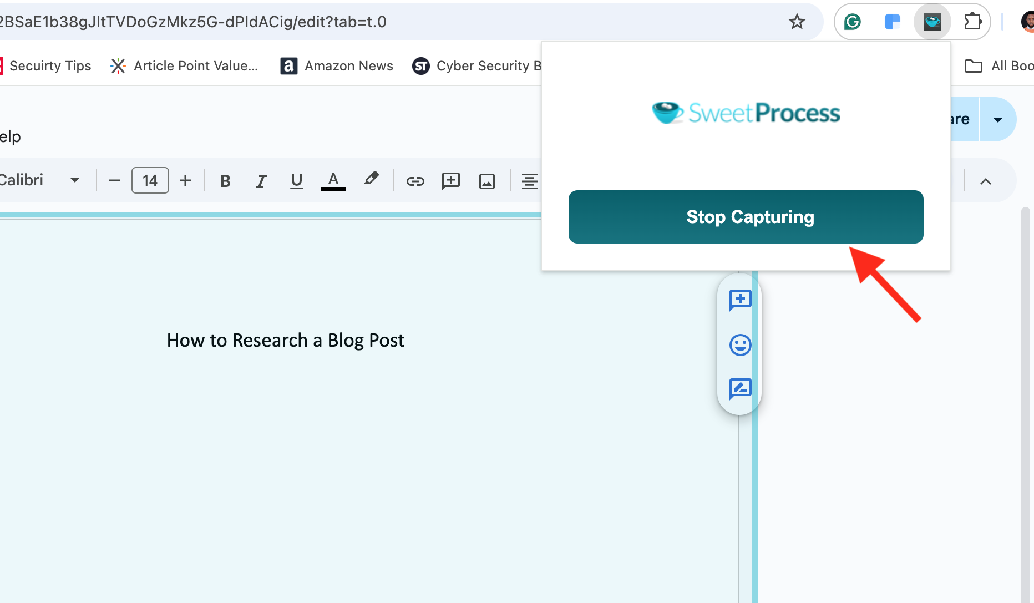Click the document vertical scrollbar

[x=1026, y=405]
